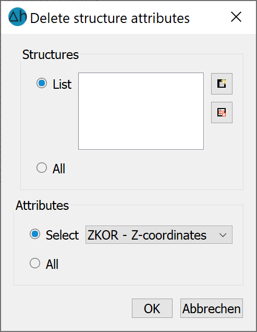Click the Attributes group heading
The height and width of the screenshot is (332, 257).
coord(42,205)
